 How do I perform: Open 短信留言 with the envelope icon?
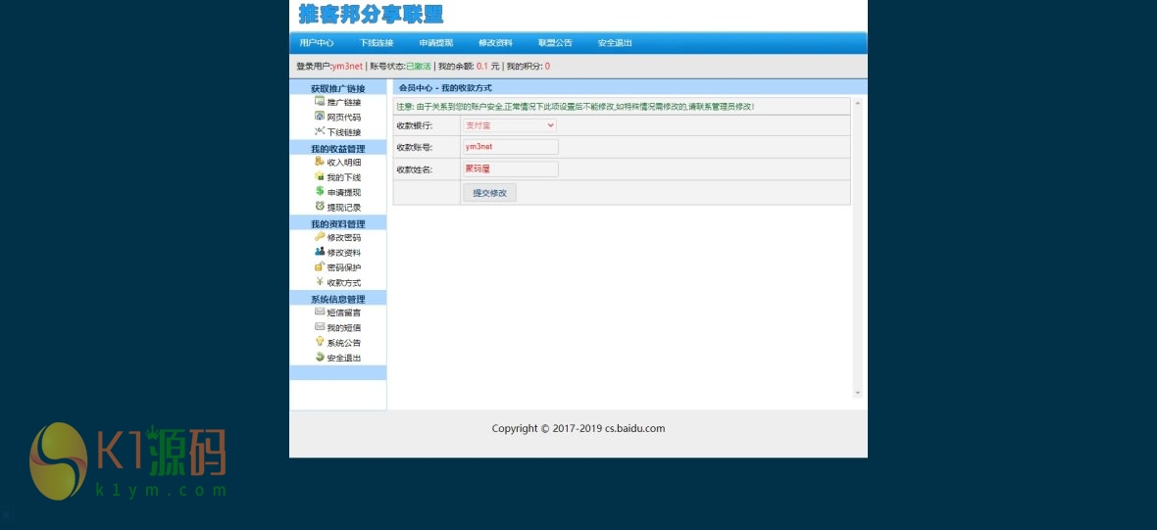coord(343,313)
